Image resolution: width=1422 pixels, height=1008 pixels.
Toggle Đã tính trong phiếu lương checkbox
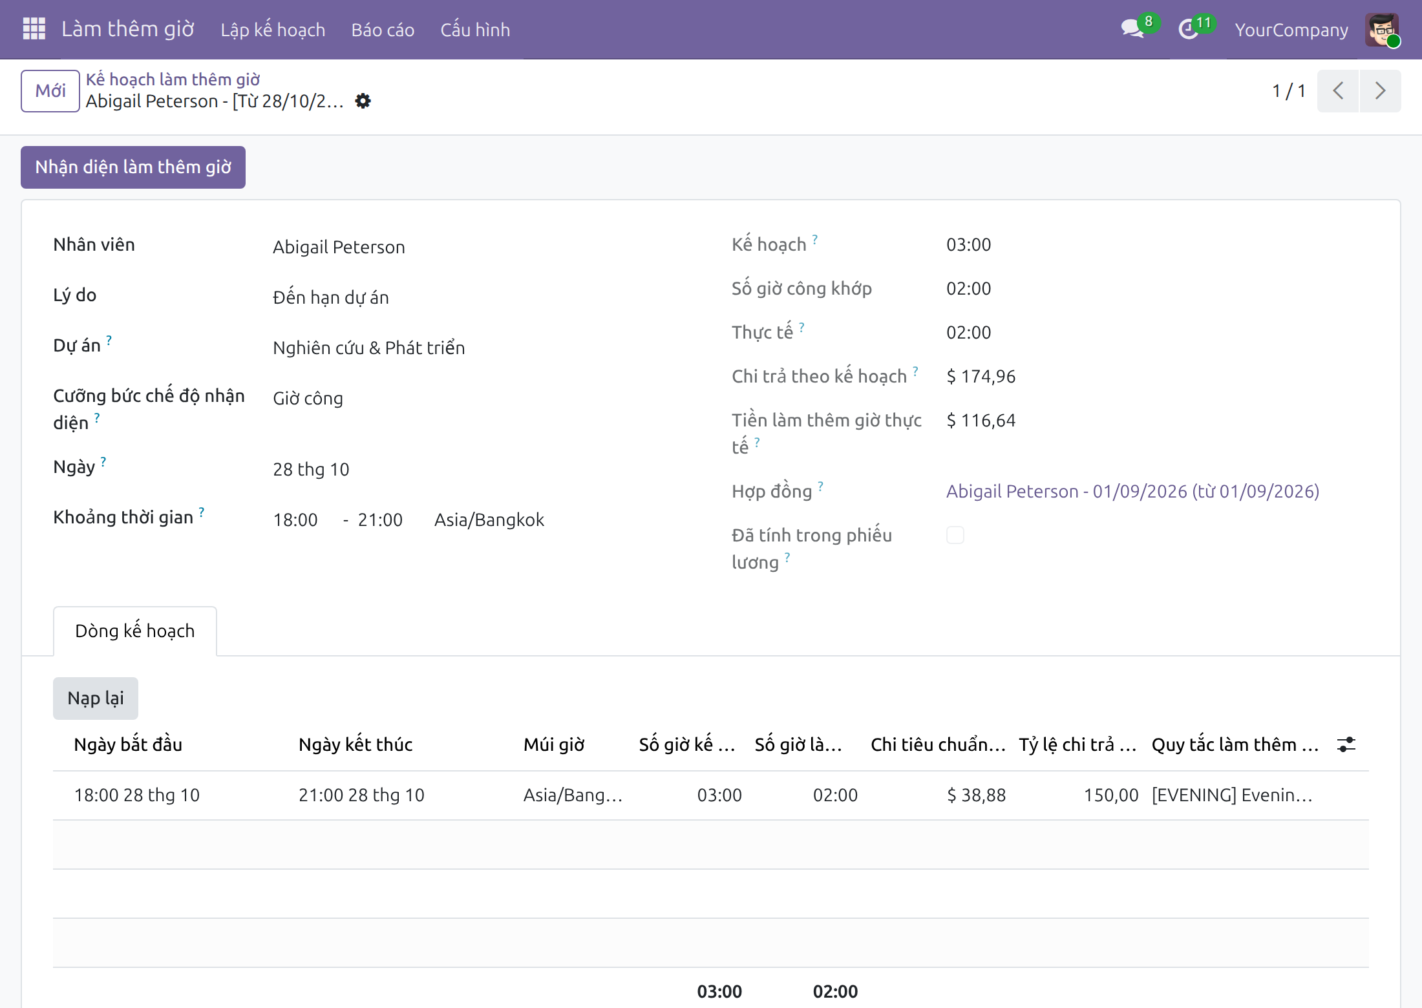point(955,535)
